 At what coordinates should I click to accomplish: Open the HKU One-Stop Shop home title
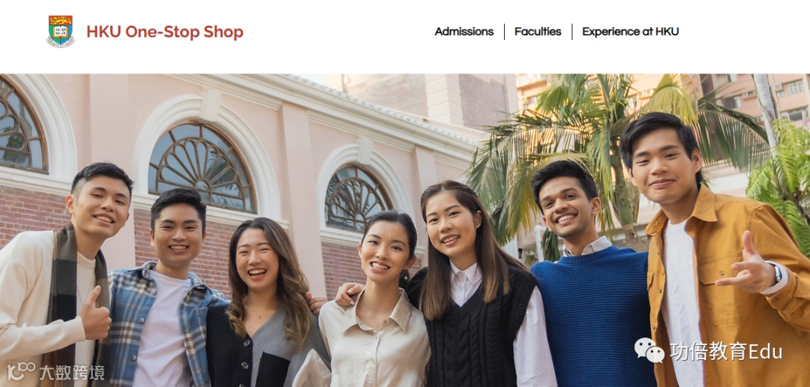pos(165,32)
